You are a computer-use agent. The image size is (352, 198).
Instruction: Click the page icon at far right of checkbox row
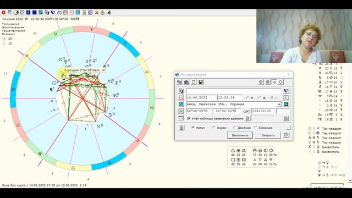click(286, 118)
